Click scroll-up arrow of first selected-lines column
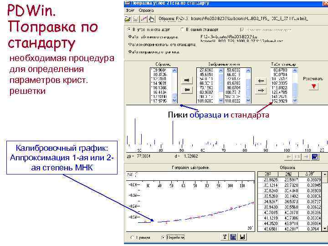Image resolution: width=328 pixels, height=246 pixels. click(220, 71)
